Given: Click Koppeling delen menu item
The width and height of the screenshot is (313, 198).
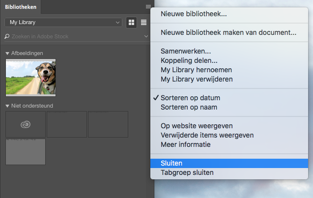Looking at the screenshot, I should (x=189, y=60).
